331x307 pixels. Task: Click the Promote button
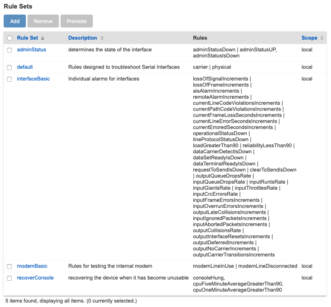pyautogui.click(x=77, y=21)
